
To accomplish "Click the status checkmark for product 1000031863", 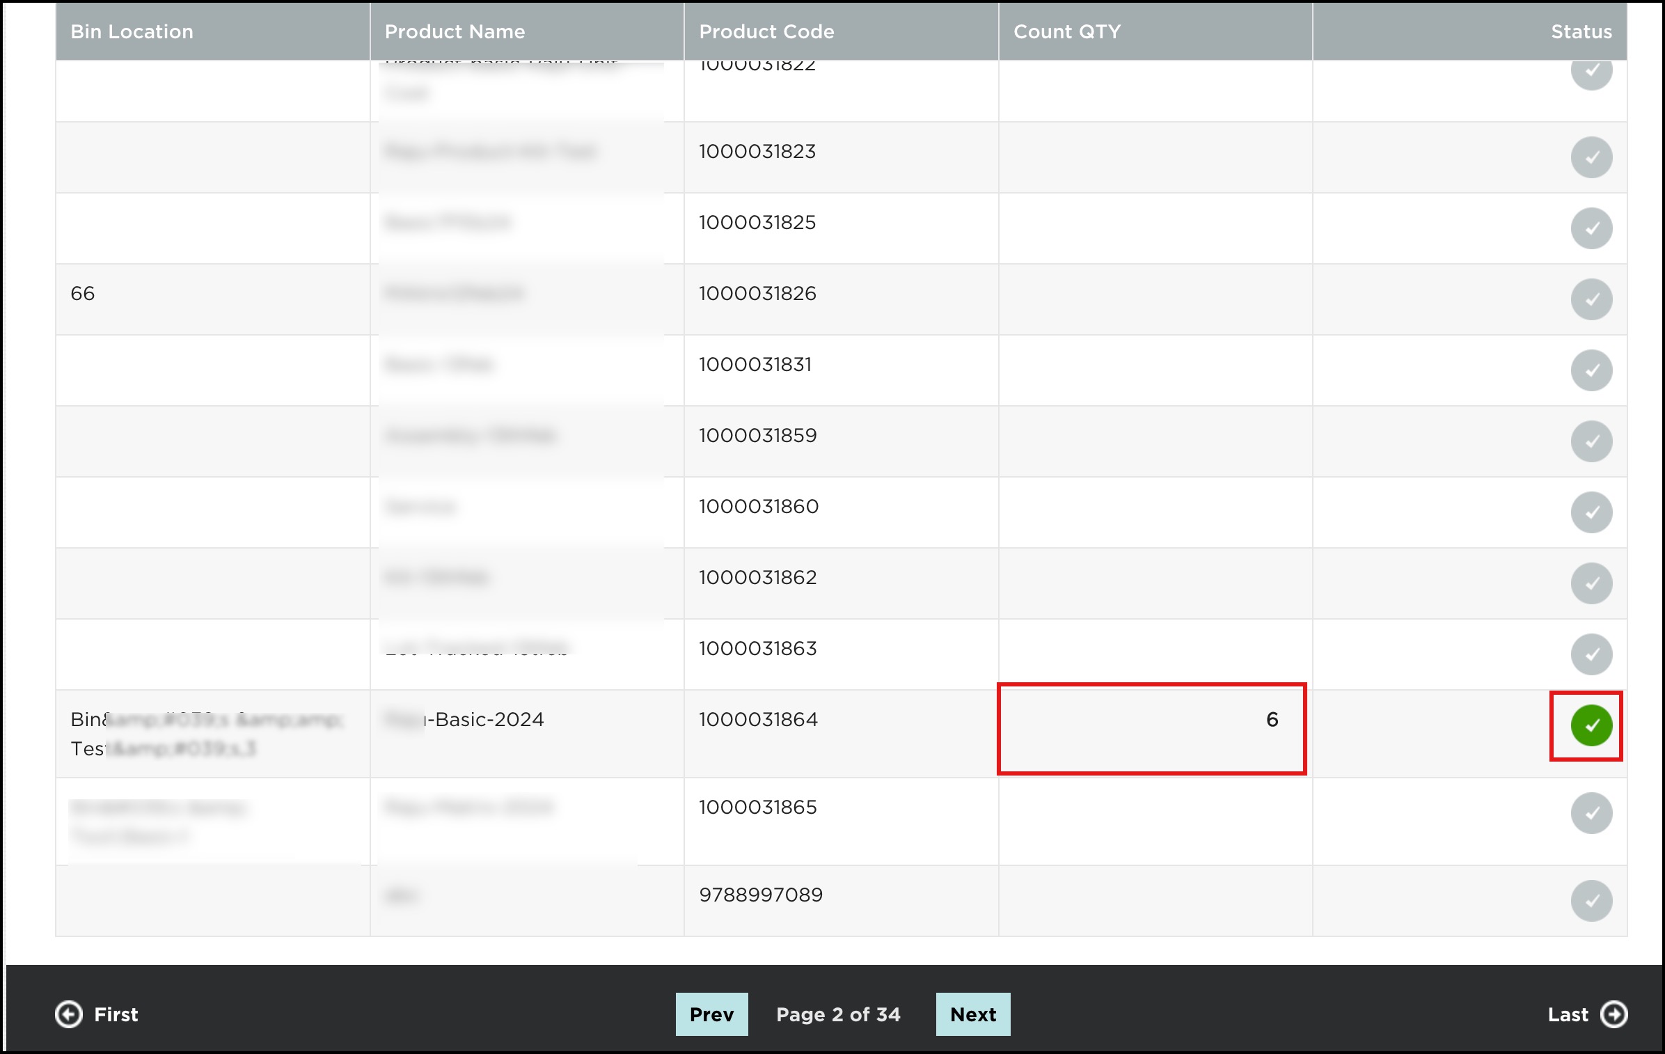I will click(1591, 654).
